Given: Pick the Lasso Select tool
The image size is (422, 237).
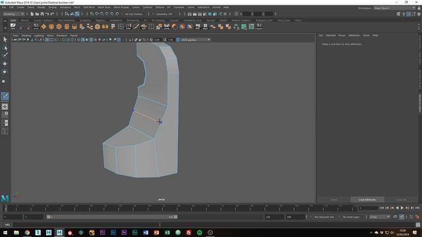Looking at the screenshot, I should pos(5,48).
